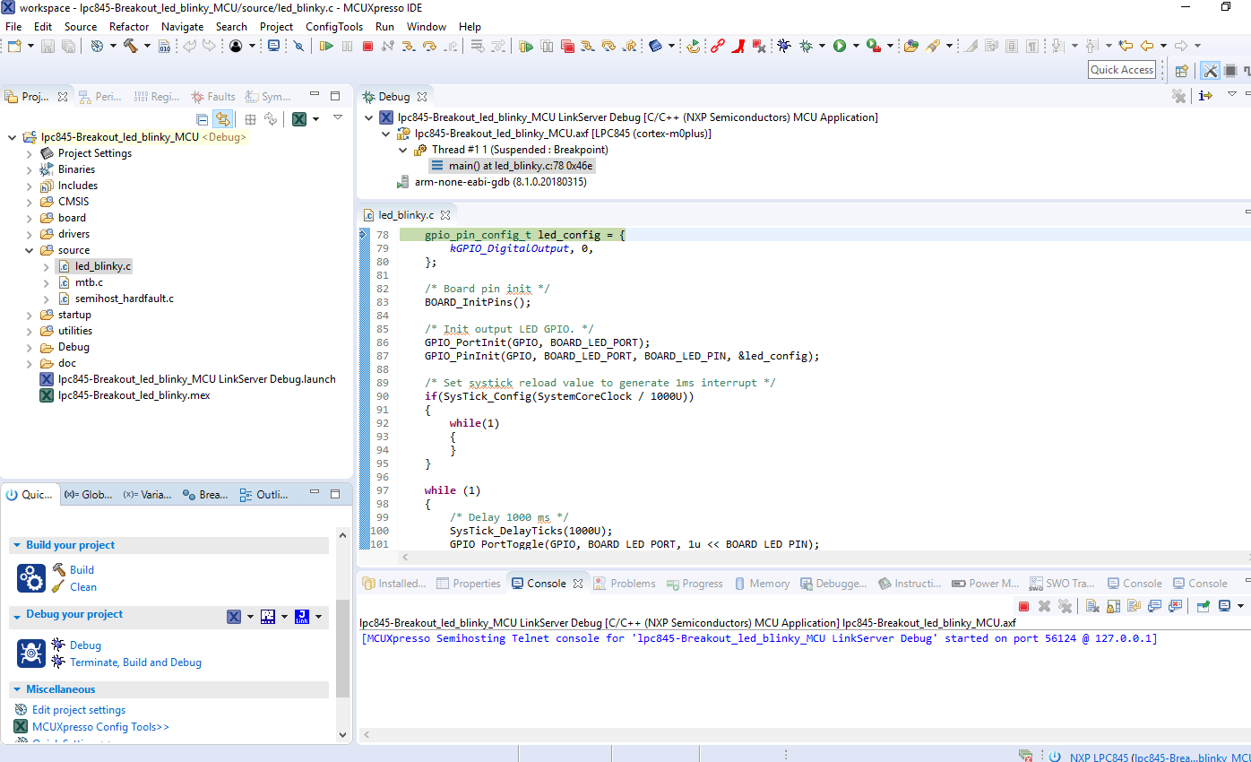This screenshot has width=1251, height=762.
Task: Stop the console process with red square
Action: (1023, 606)
